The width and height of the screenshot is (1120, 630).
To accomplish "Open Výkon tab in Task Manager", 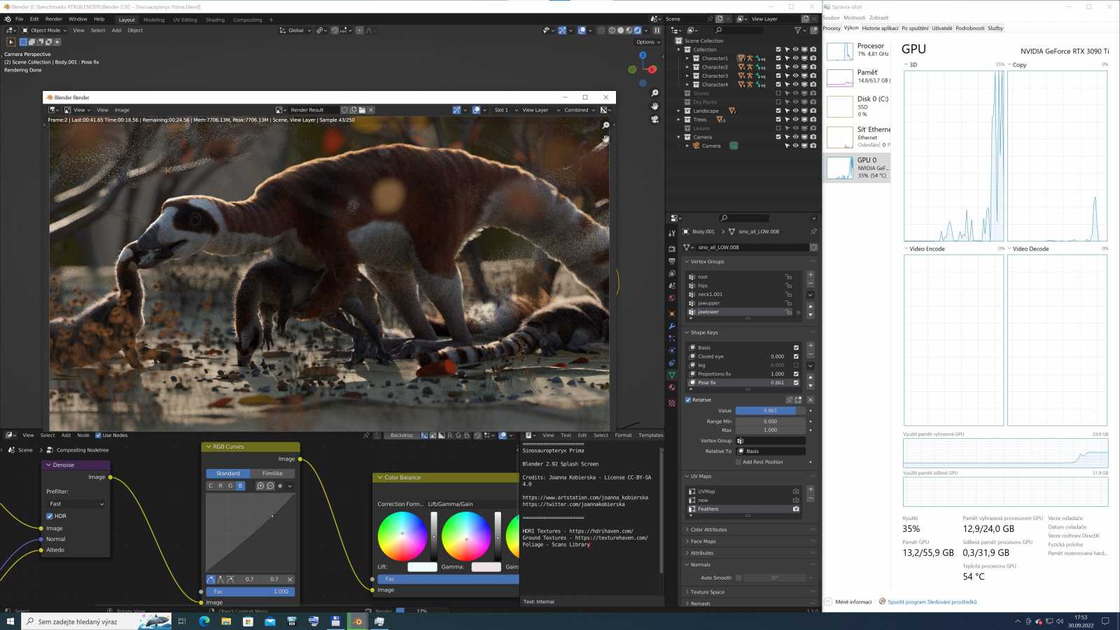I will [851, 28].
